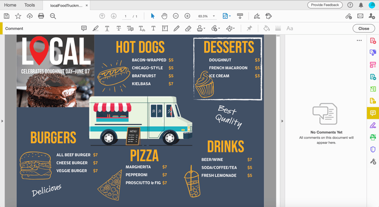Click the Provide Feedback button
The width and height of the screenshot is (379, 207).
pyautogui.click(x=325, y=5)
